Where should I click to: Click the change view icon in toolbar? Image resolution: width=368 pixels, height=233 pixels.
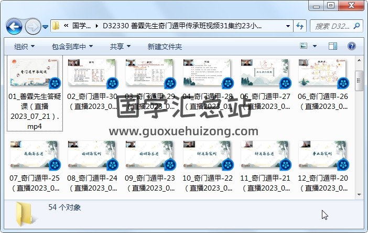point(305,47)
